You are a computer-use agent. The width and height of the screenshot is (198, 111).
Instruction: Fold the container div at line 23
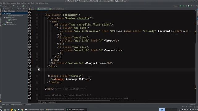(37, 15)
